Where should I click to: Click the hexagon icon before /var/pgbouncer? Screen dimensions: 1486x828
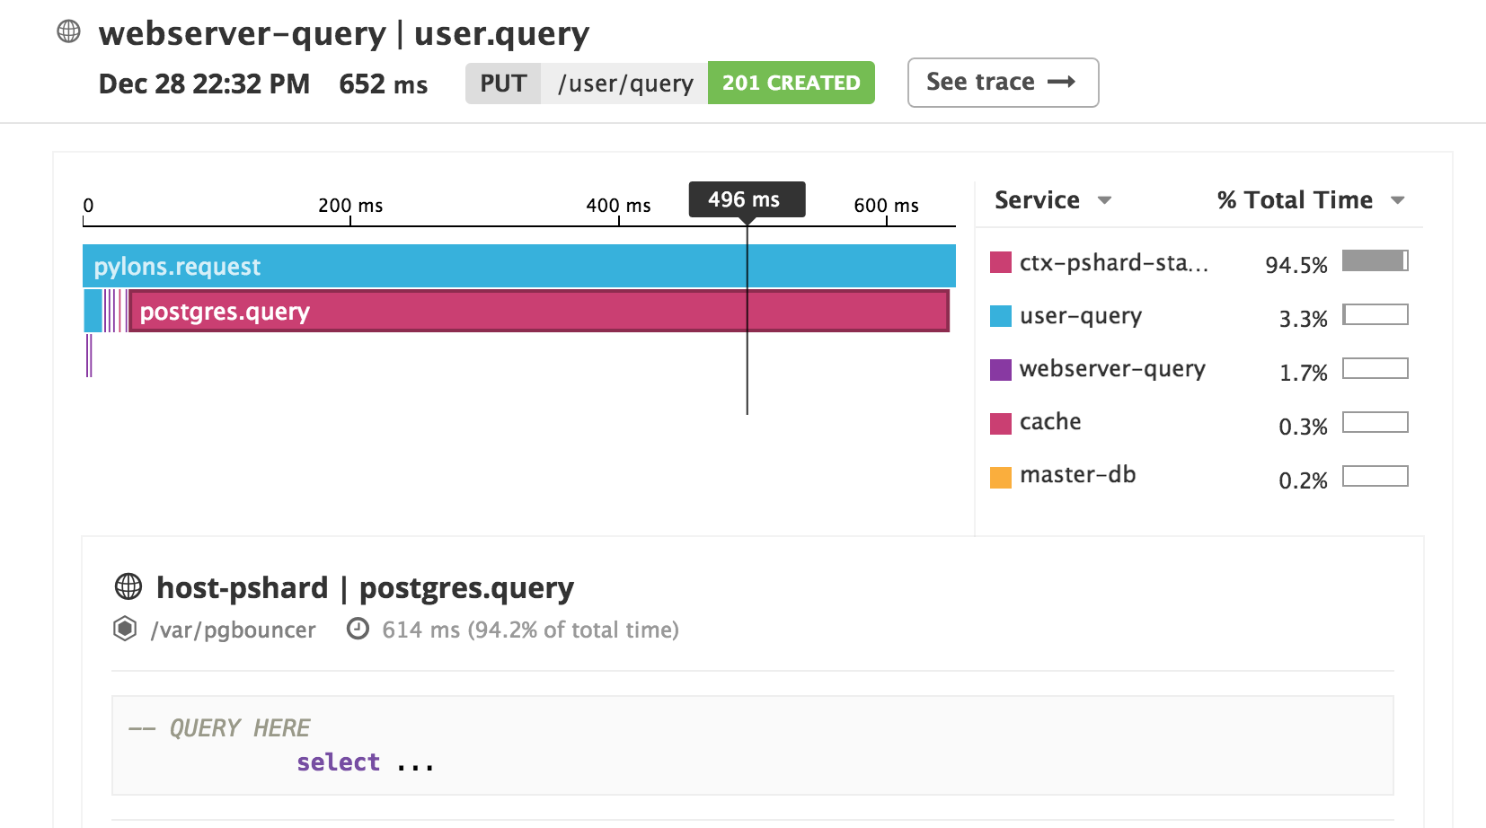(x=125, y=629)
